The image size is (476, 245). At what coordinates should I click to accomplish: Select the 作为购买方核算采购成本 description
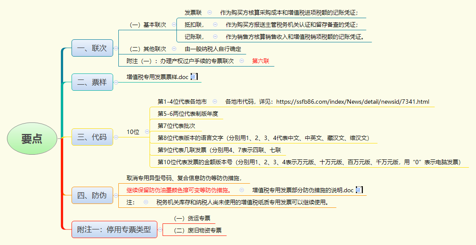click(289, 13)
